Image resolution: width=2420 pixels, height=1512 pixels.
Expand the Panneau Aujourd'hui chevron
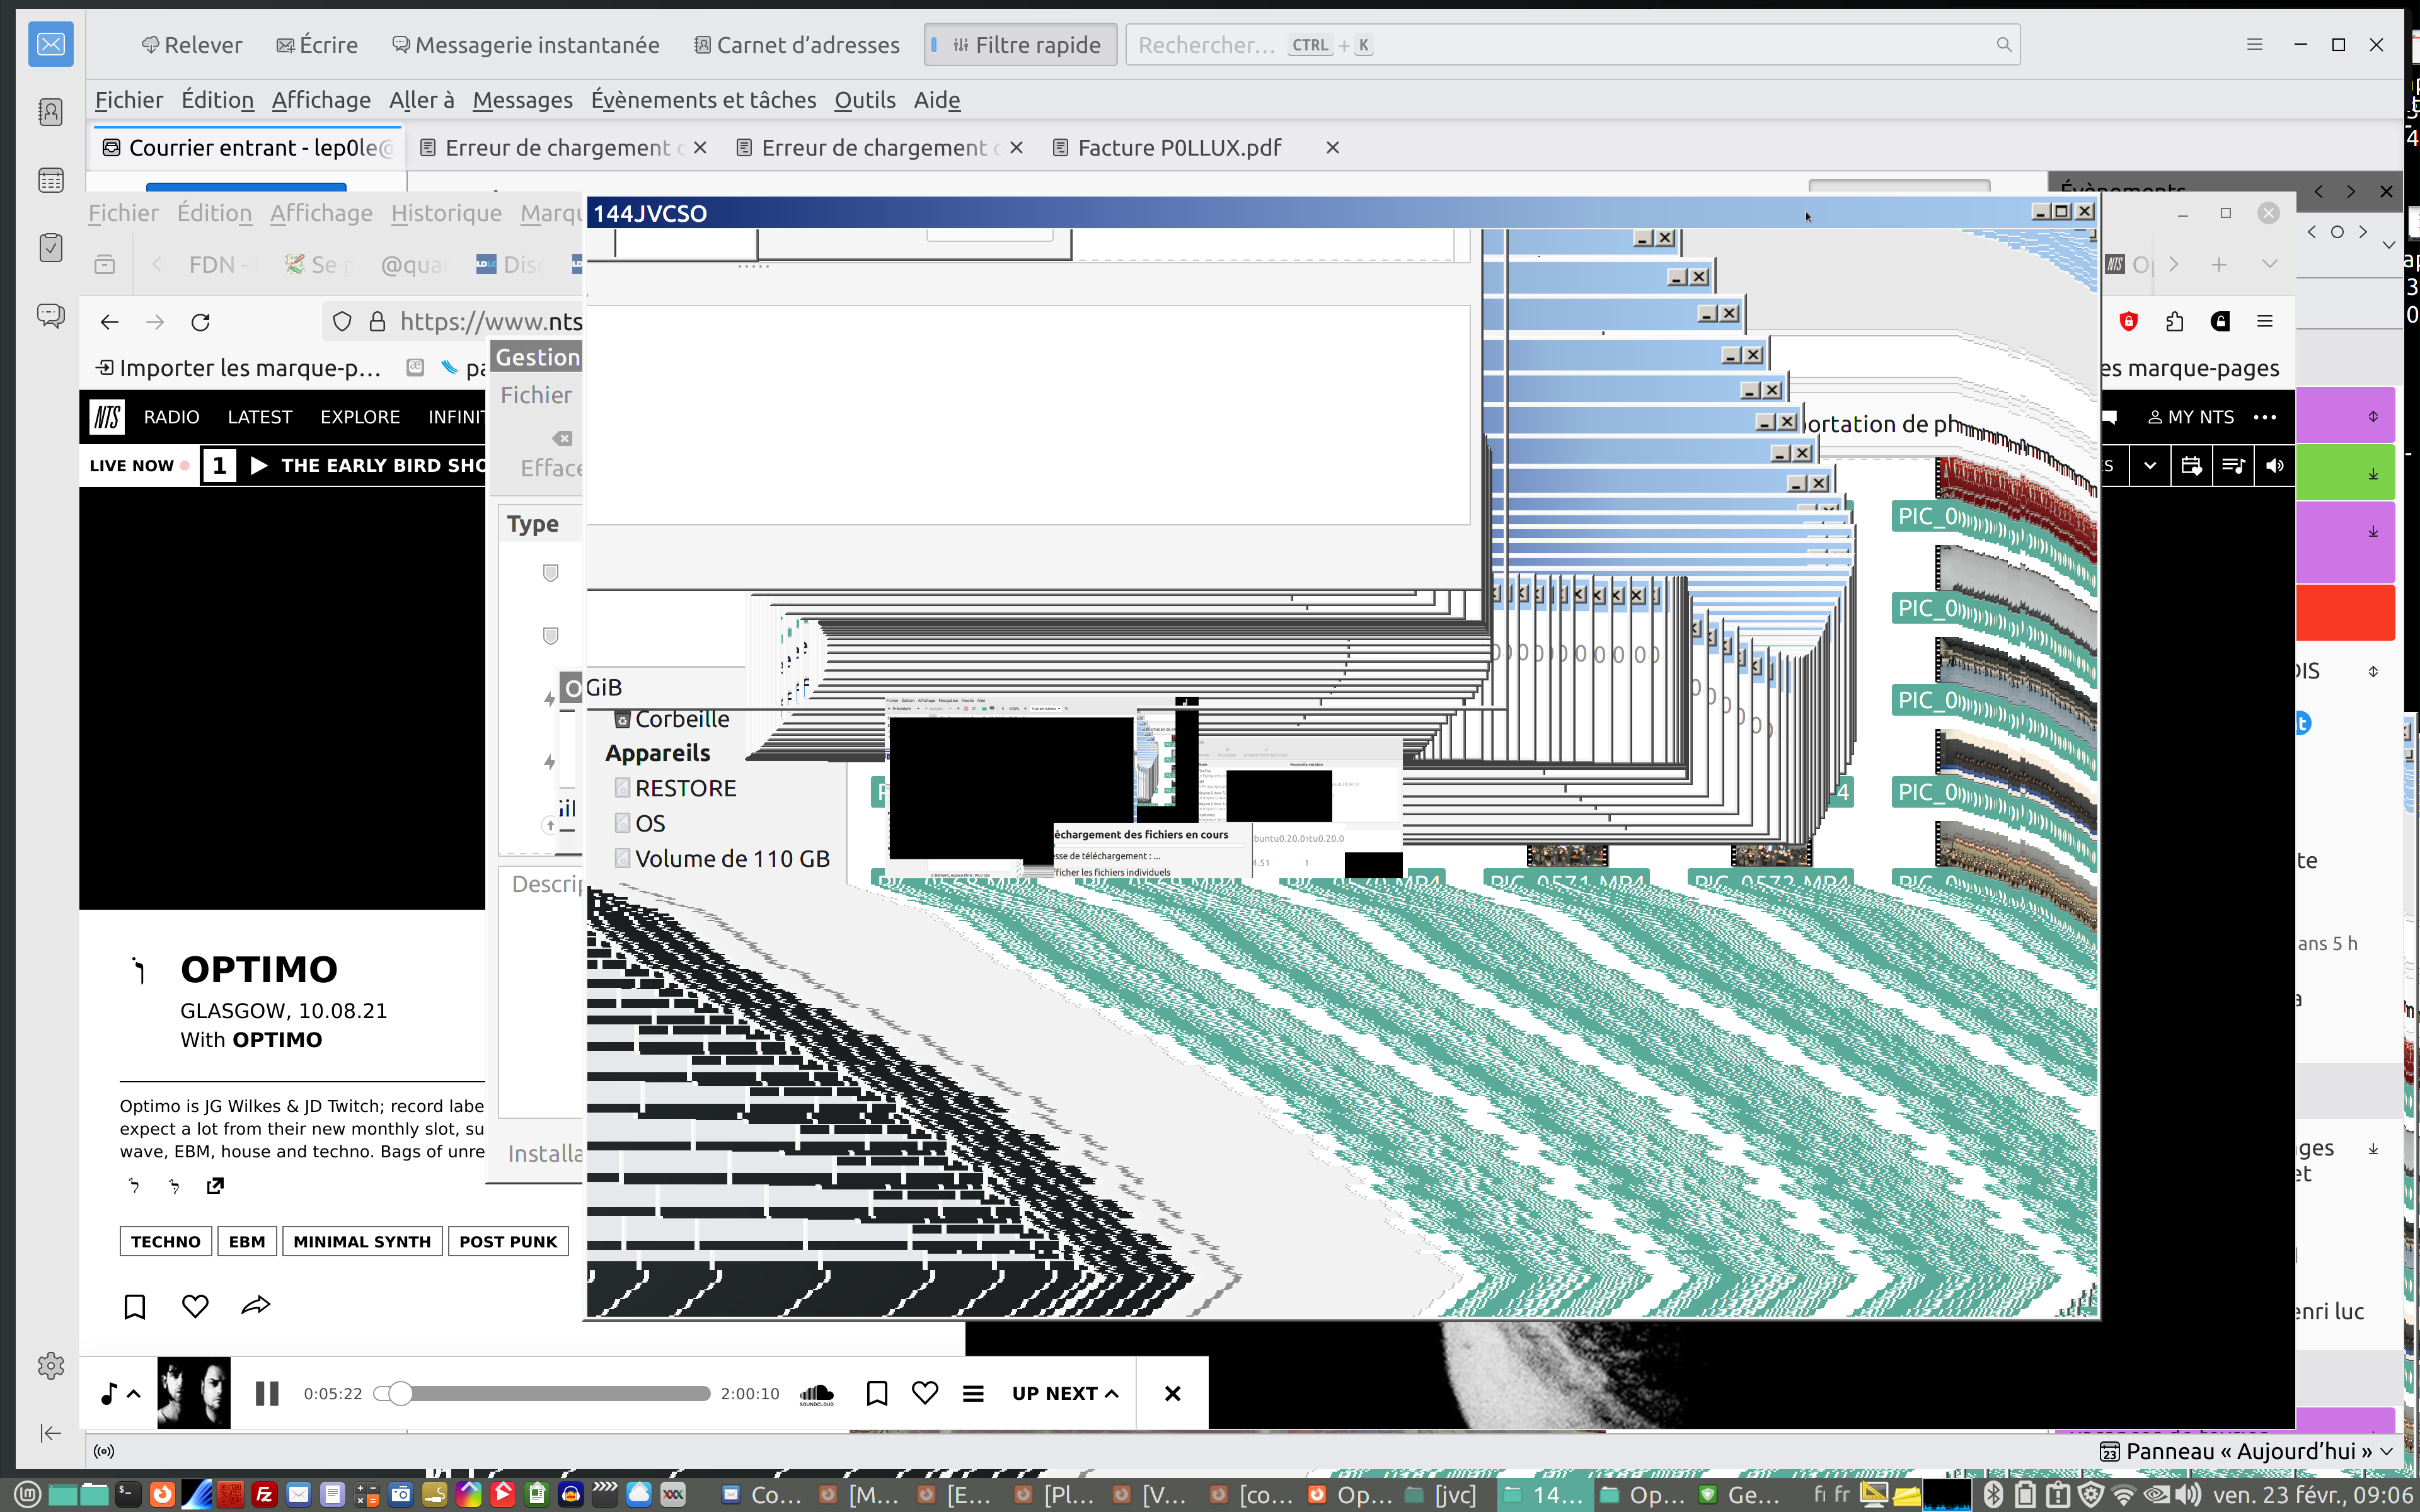coord(2386,1451)
